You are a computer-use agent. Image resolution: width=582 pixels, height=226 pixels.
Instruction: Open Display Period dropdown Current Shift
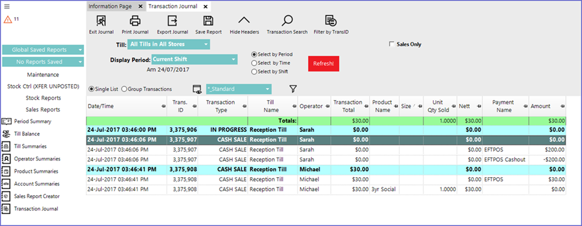[x=194, y=60]
